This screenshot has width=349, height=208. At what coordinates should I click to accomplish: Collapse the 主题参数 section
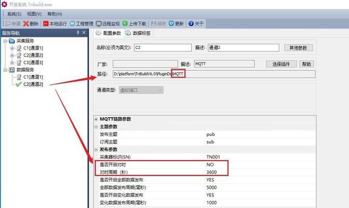[96, 127]
